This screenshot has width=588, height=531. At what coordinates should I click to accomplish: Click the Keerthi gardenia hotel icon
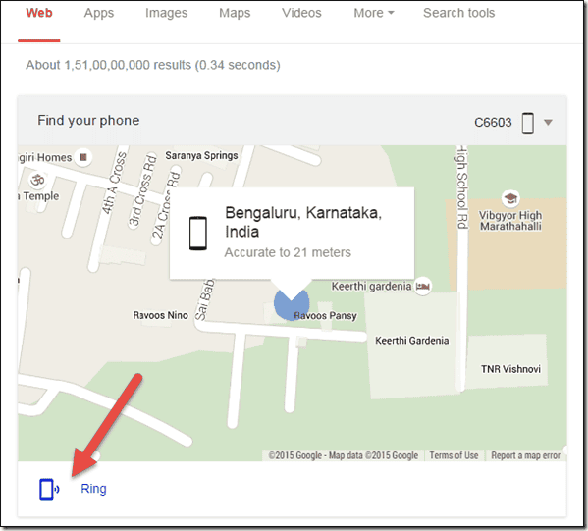(x=423, y=287)
